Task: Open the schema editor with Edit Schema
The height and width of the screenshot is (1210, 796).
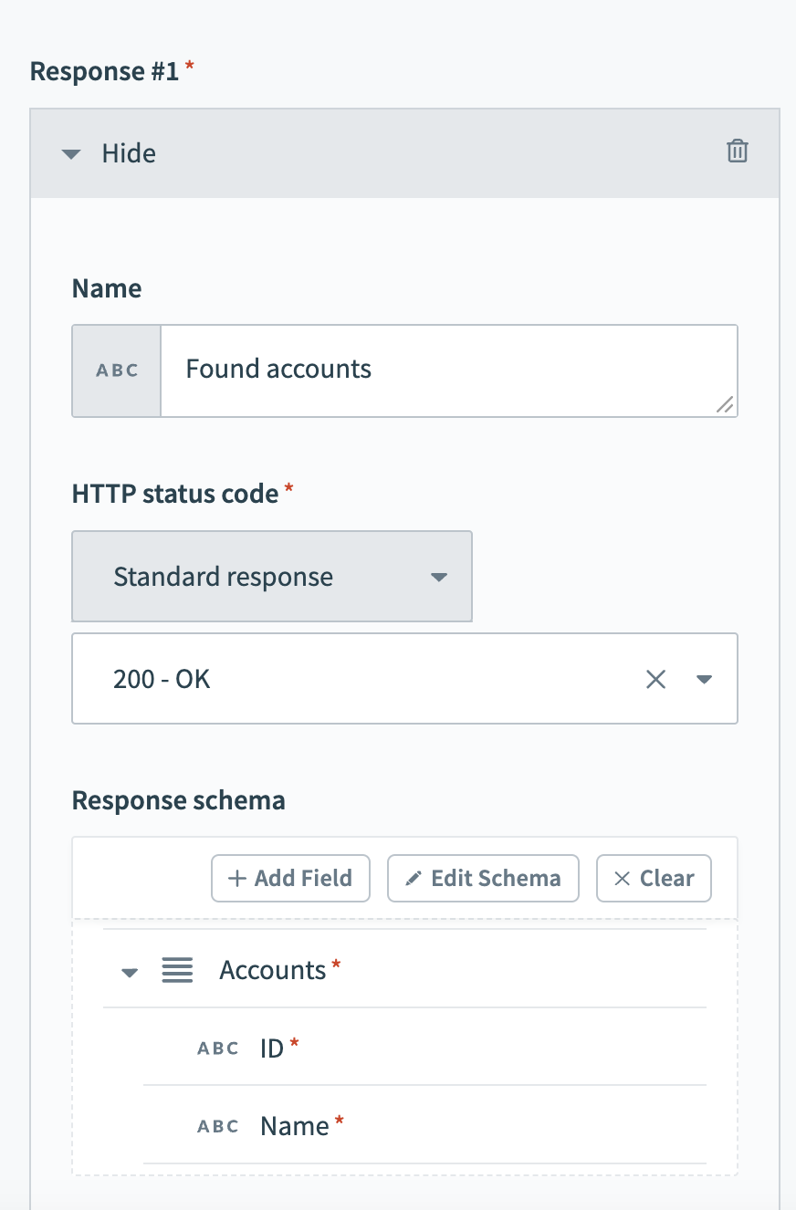Action: pyautogui.click(x=483, y=878)
